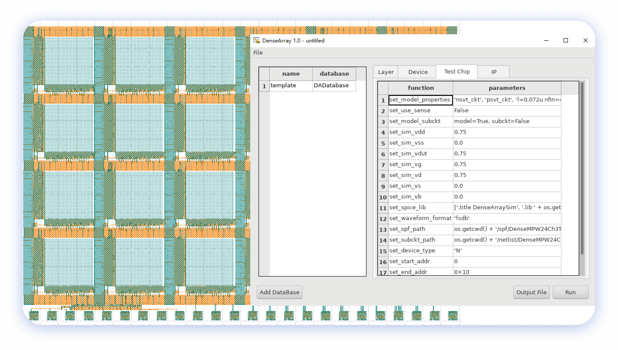Open the IP tab
Screen dimensions: 618x350
coord(494,72)
